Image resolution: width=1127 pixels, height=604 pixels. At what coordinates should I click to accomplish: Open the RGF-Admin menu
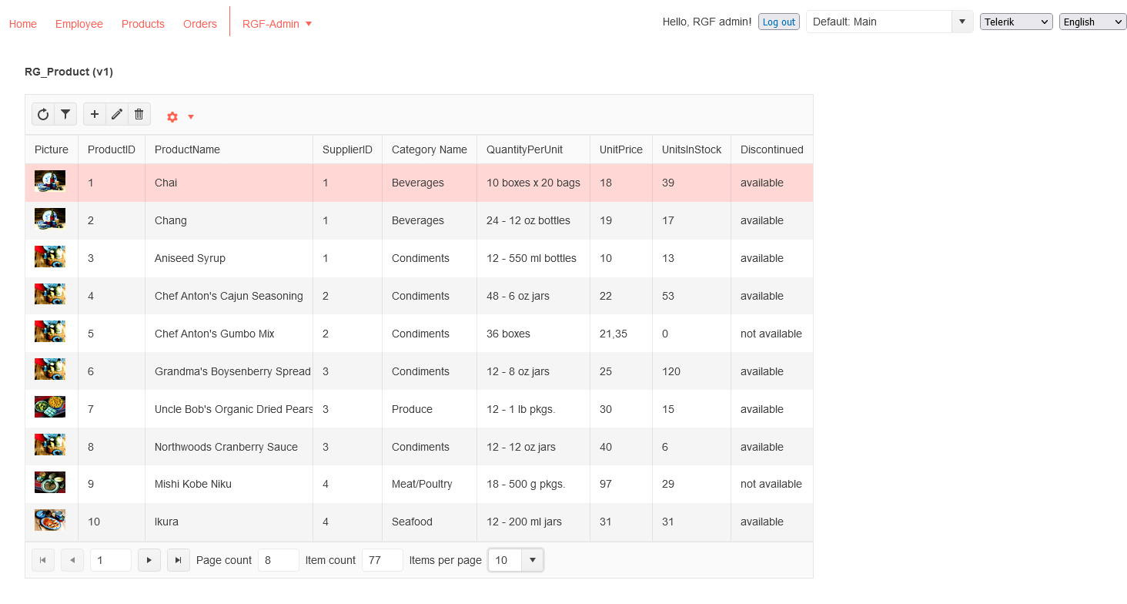coord(276,24)
